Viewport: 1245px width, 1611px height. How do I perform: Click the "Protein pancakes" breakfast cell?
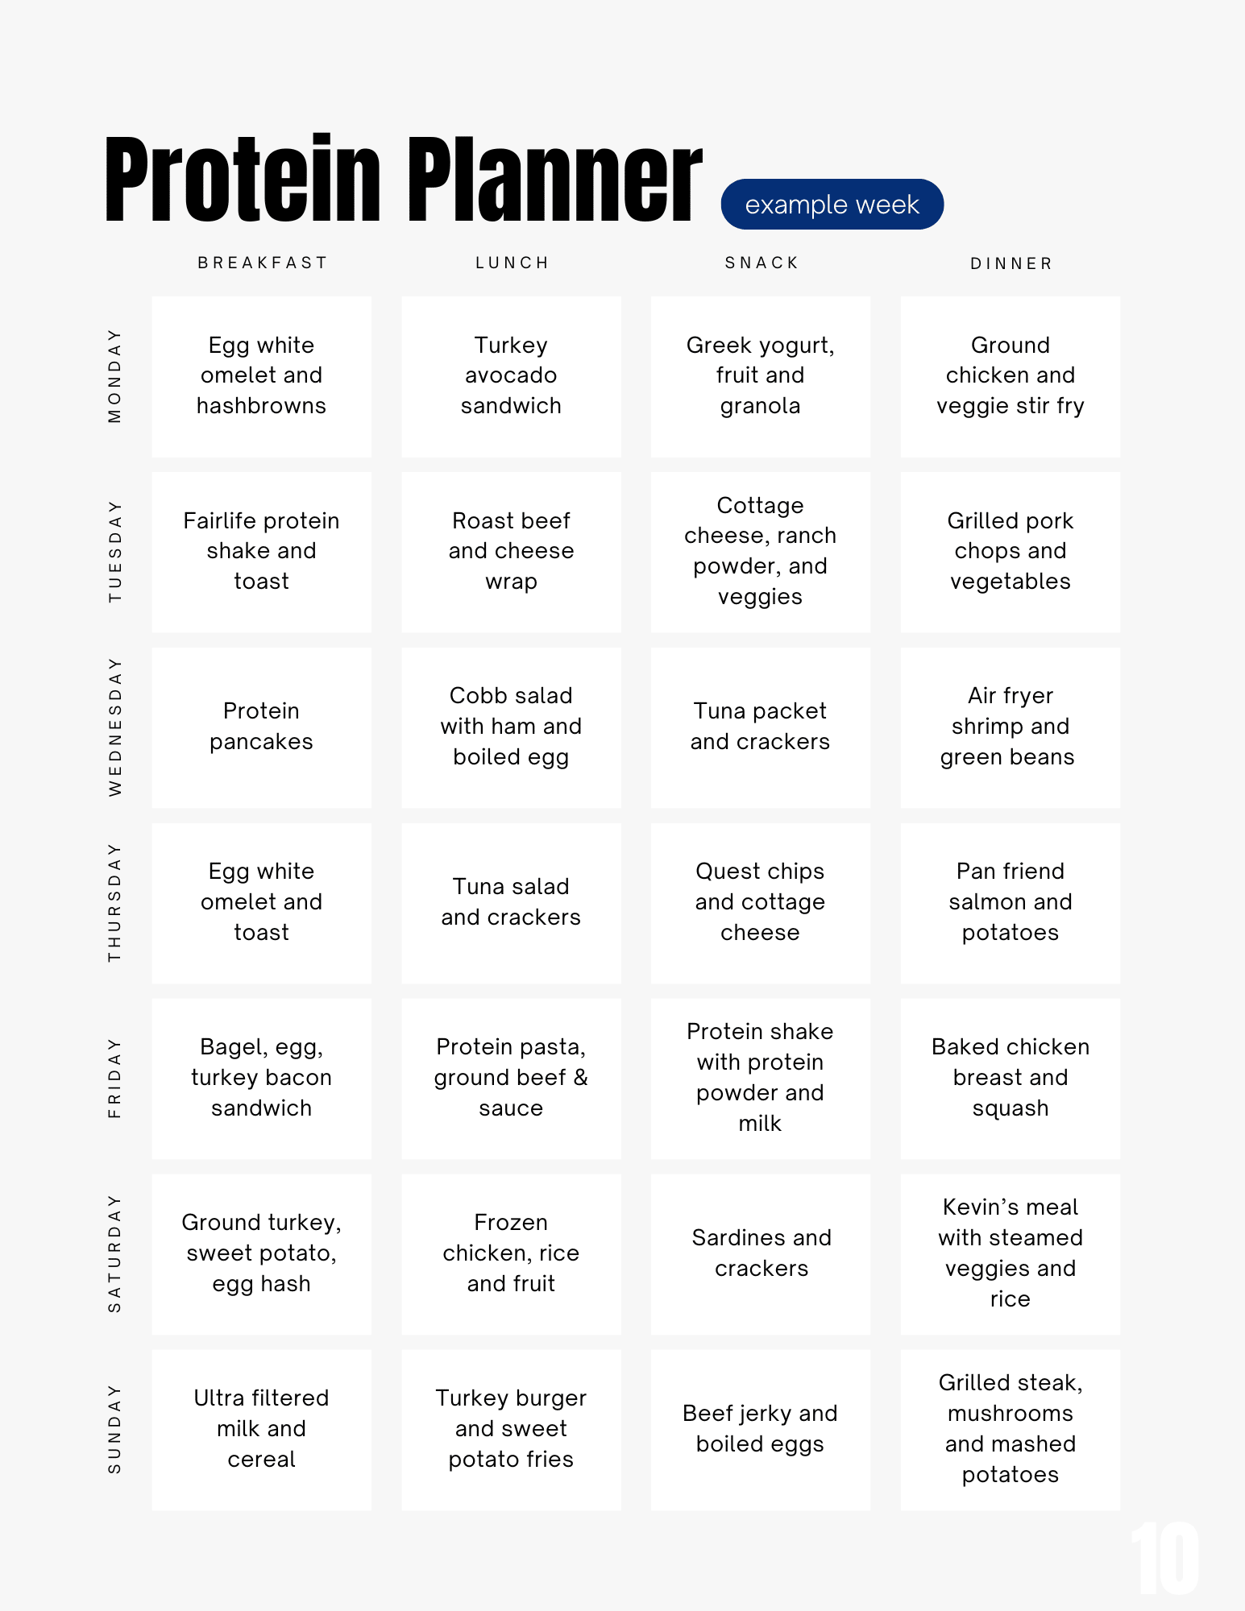pyautogui.click(x=261, y=727)
